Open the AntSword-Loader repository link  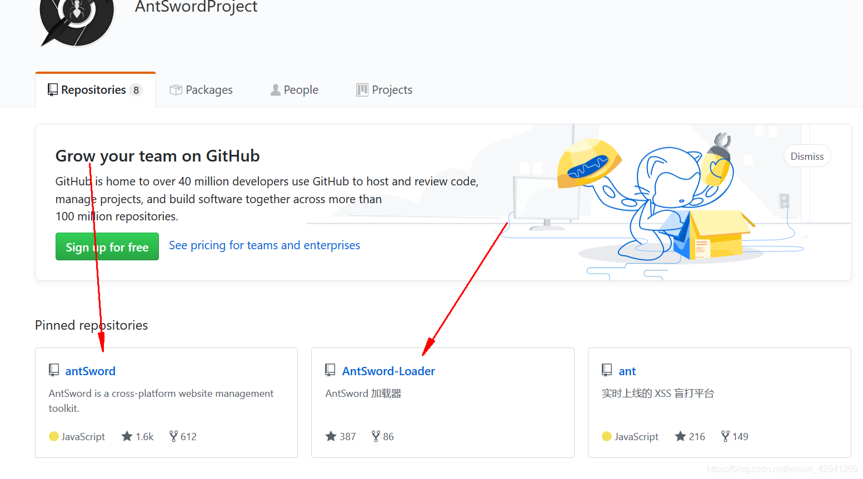(x=388, y=371)
